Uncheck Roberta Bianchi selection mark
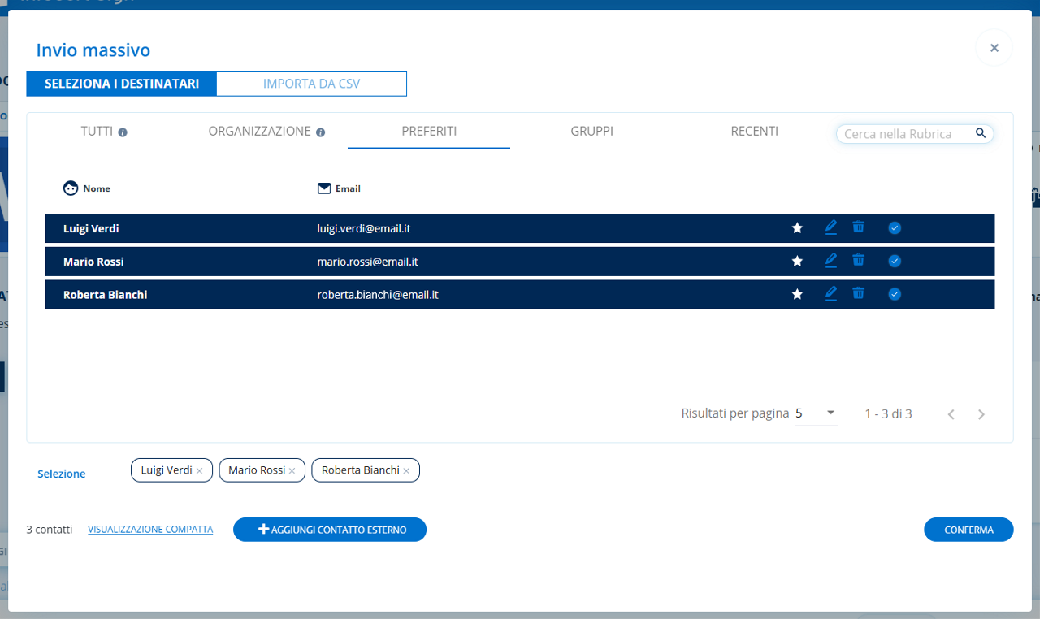The image size is (1040, 619). (895, 295)
